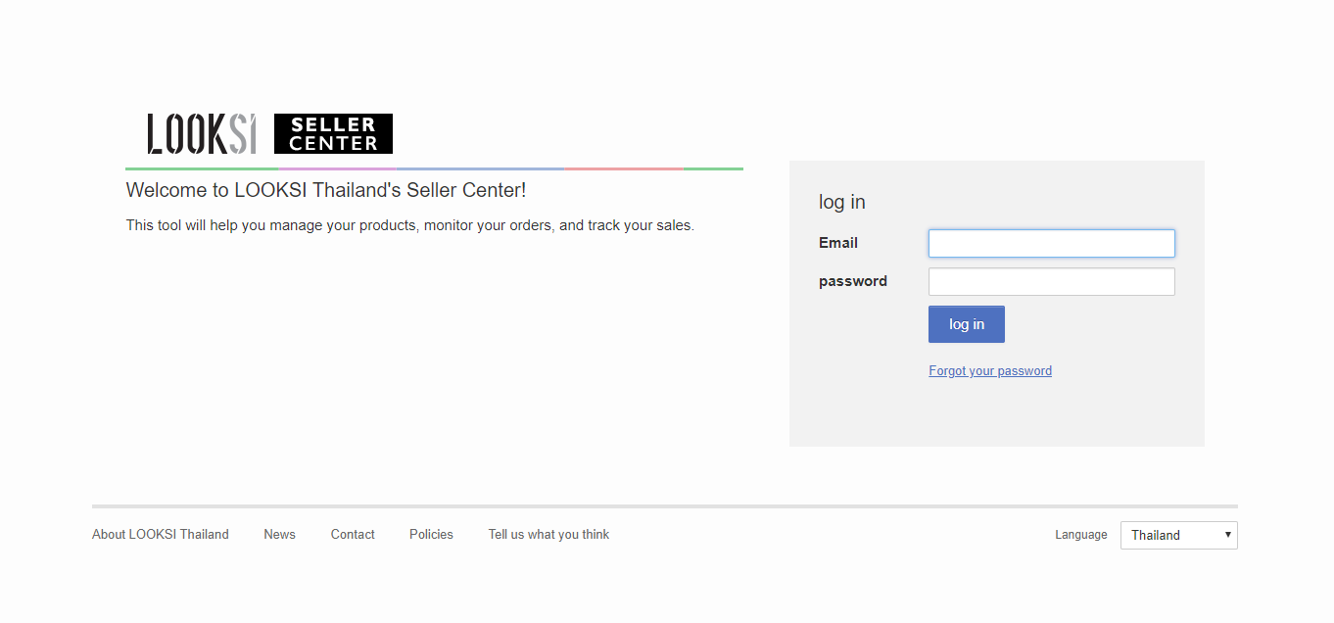Click the Welcome to LOOKSI Thailand's Seller Center heading
This screenshot has width=1334, height=623.
click(x=326, y=190)
